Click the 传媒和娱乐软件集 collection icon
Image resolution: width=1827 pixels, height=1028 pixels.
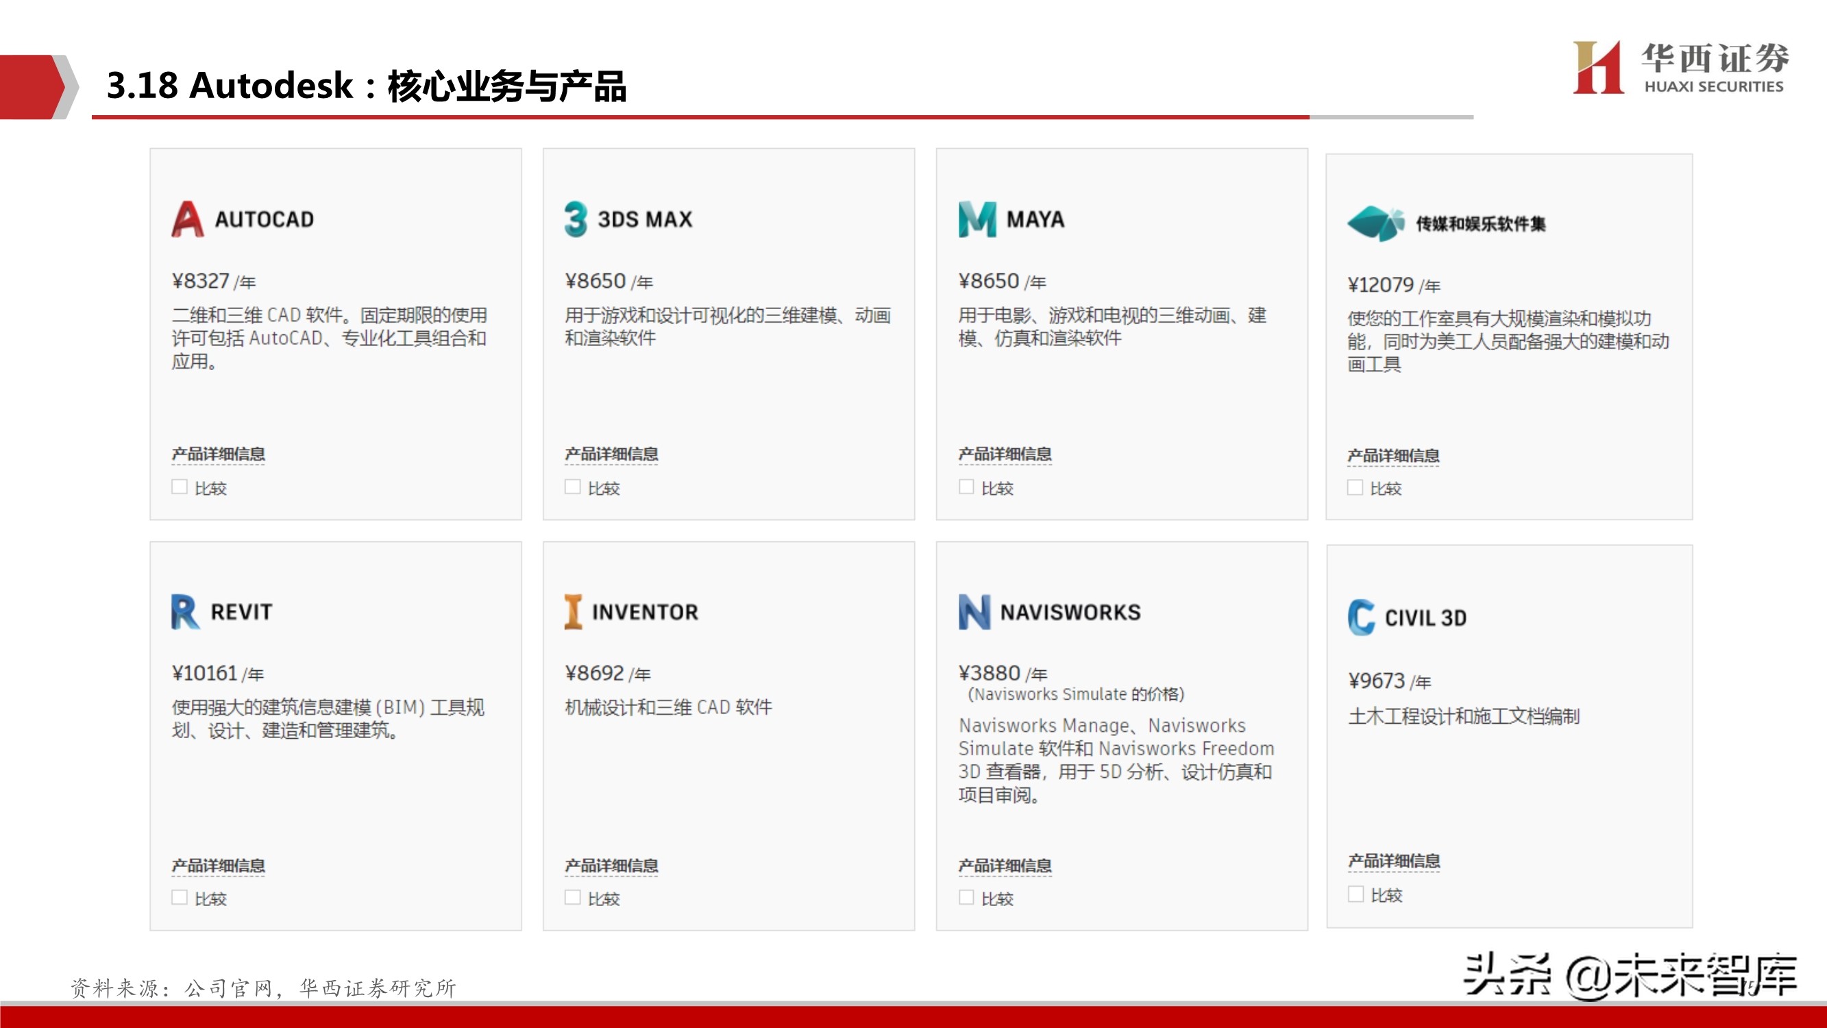[1376, 223]
